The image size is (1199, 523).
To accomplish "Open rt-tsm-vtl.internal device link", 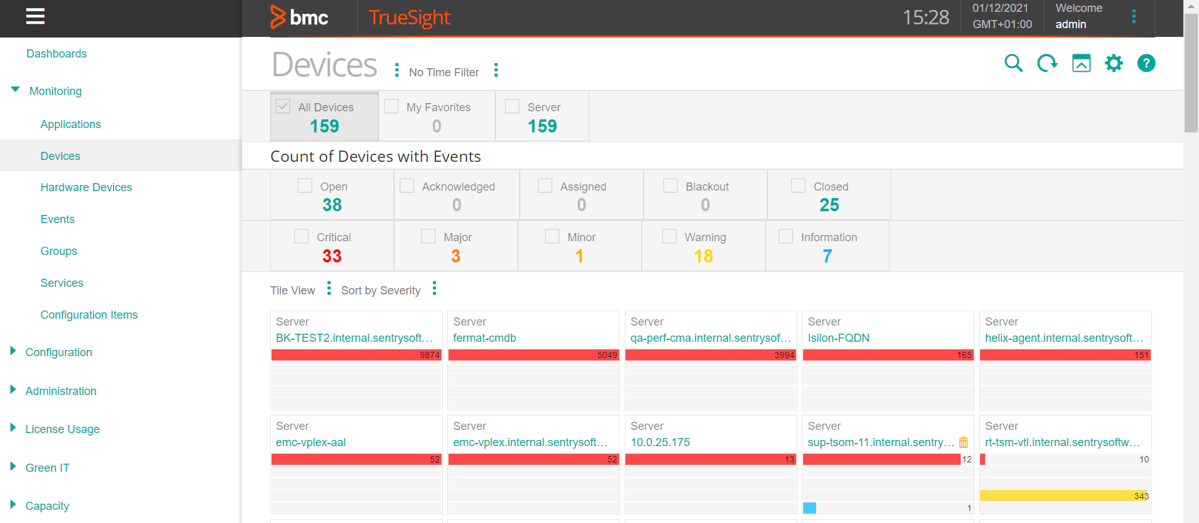I will [x=1063, y=442].
